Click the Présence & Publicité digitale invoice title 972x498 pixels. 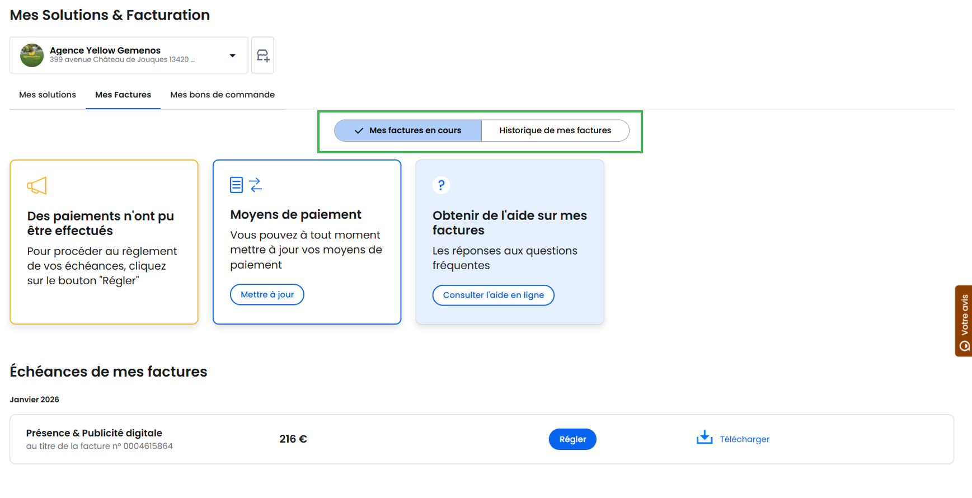point(94,433)
